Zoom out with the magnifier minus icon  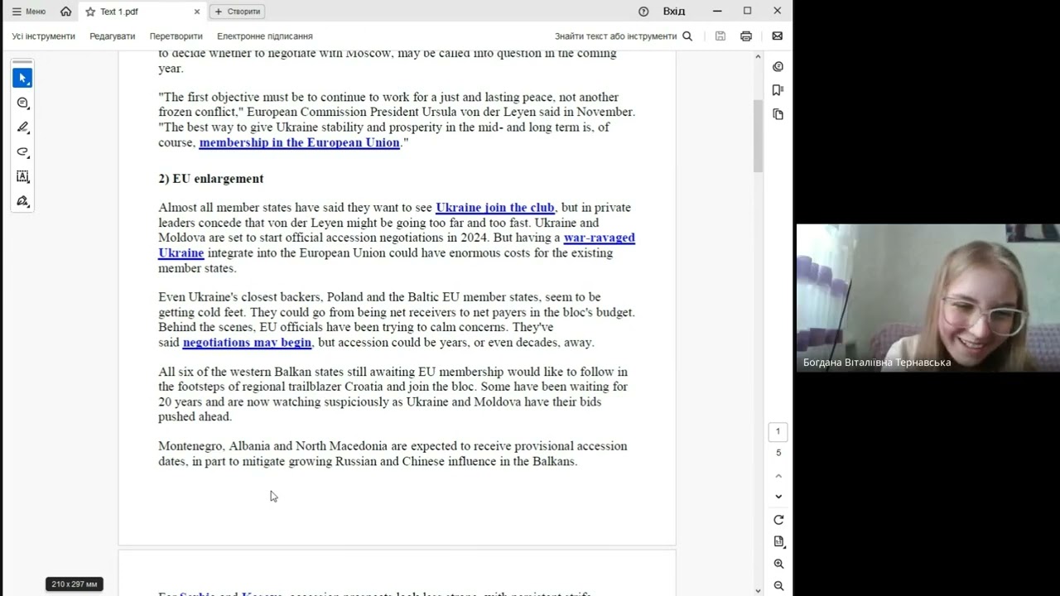[778, 585]
